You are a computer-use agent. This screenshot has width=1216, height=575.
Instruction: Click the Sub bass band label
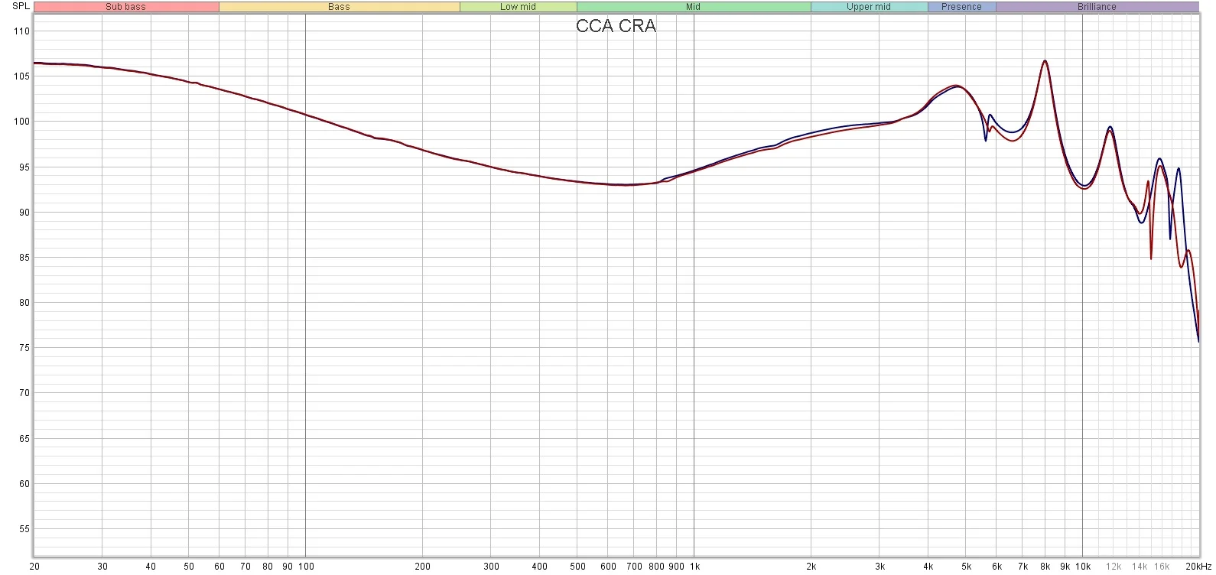pos(126,7)
